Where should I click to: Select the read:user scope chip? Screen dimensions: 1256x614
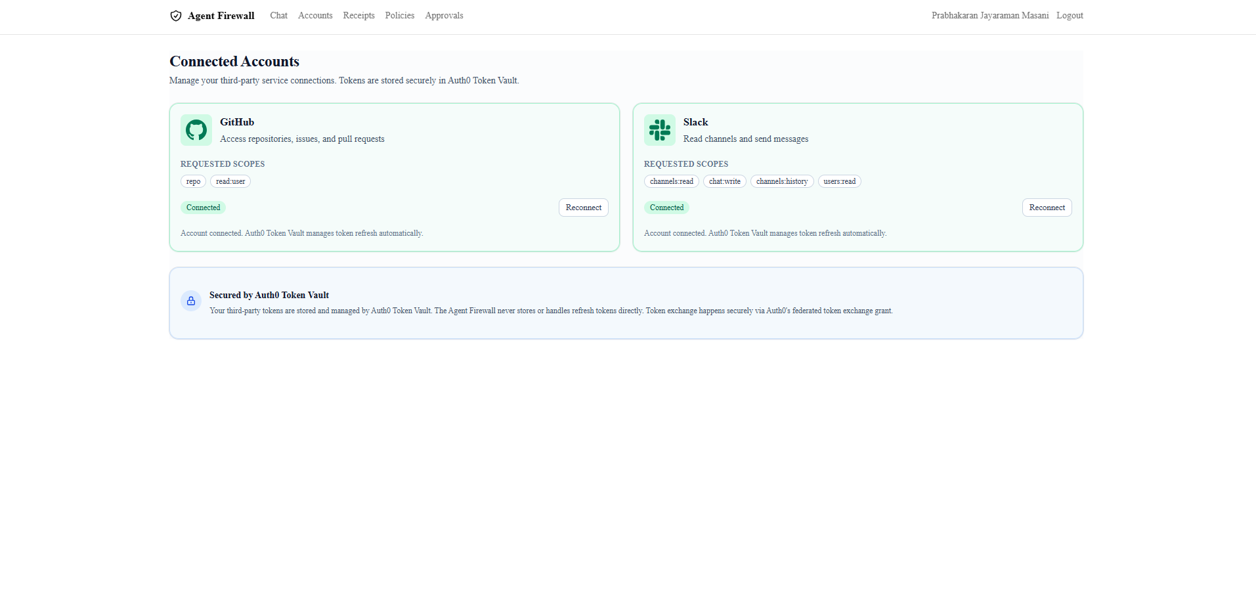(230, 181)
